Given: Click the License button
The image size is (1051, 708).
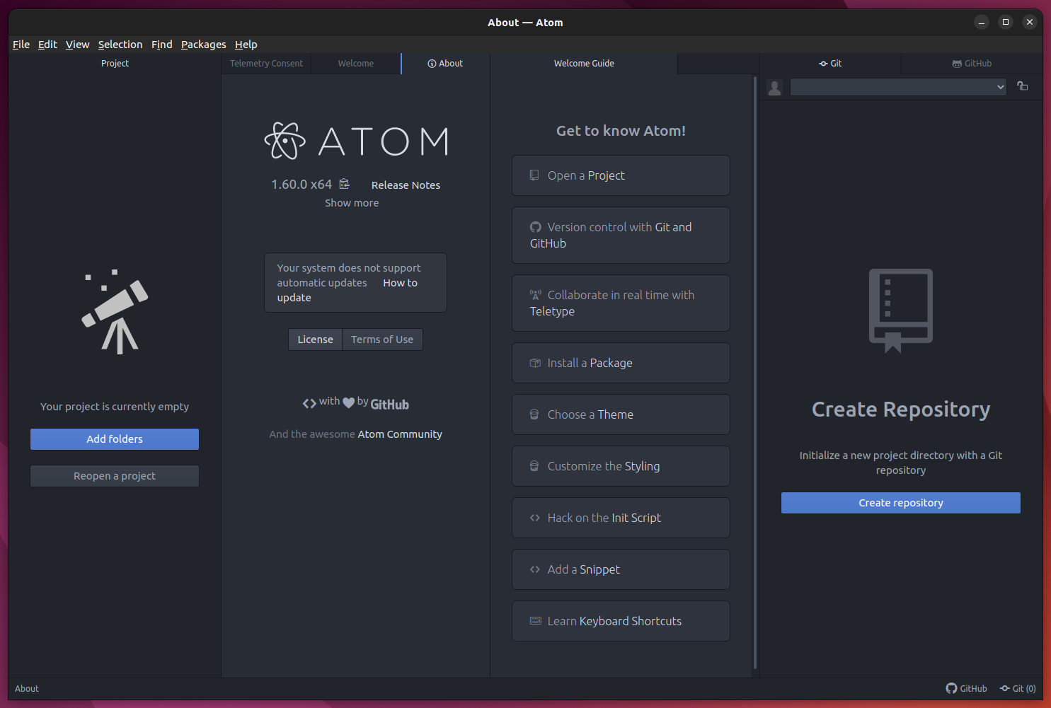Looking at the screenshot, I should [x=315, y=340].
